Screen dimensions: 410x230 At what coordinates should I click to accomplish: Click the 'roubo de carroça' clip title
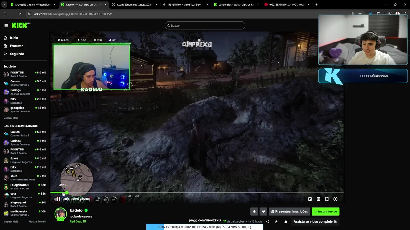click(81, 216)
